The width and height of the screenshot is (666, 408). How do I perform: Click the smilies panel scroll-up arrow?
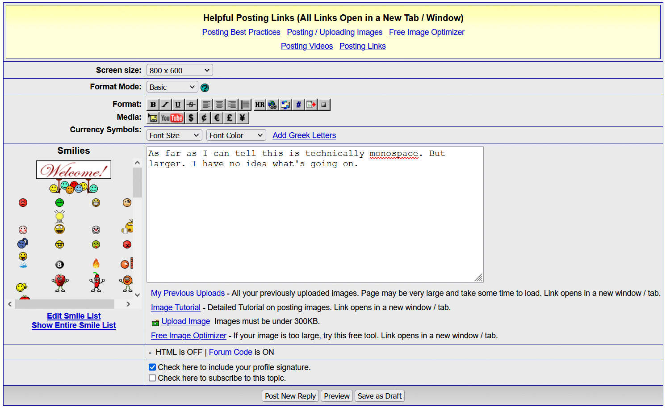137,163
